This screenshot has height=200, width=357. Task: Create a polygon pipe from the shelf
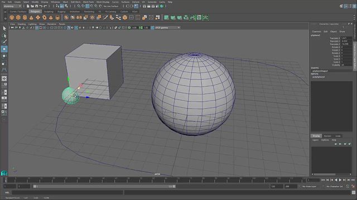pos(57,17)
